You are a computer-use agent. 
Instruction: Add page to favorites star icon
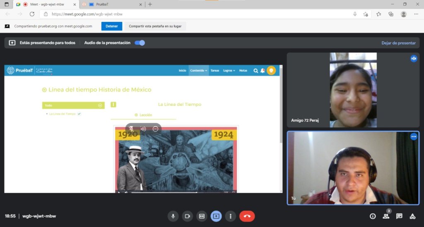click(366, 14)
